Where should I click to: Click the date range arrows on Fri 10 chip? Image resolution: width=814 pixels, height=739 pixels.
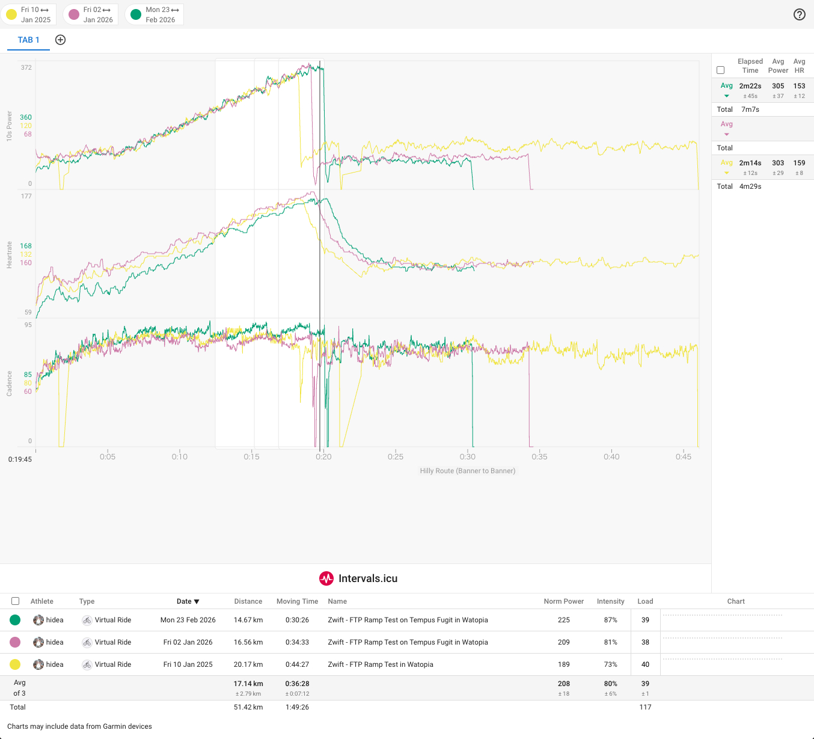point(45,10)
